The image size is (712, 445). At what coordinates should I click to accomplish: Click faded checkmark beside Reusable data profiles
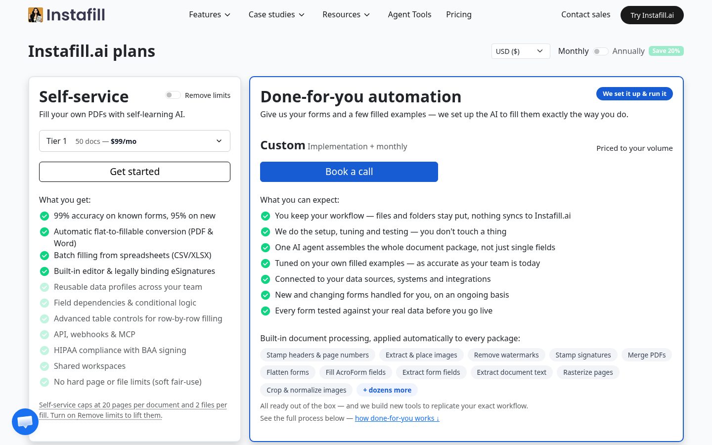tap(44, 287)
